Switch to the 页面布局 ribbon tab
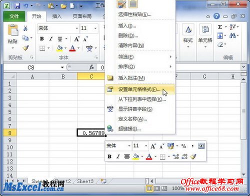The height and width of the screenshot is (196, 250). pos(82,16)
